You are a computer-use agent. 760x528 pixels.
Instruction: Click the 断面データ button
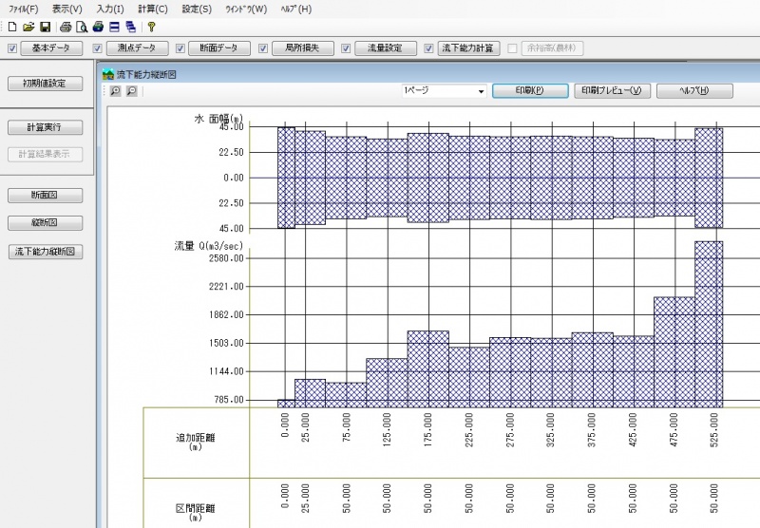[x=219, y=48]
